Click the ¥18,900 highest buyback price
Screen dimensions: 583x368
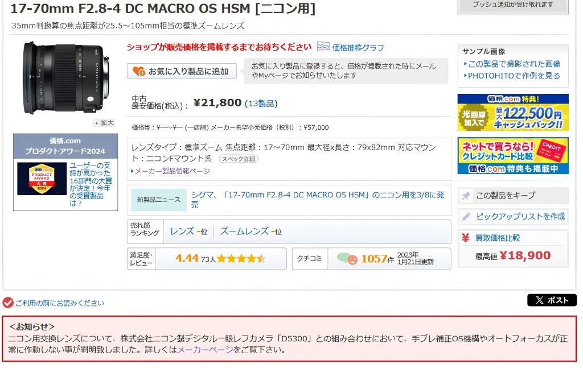coord(525,255)
